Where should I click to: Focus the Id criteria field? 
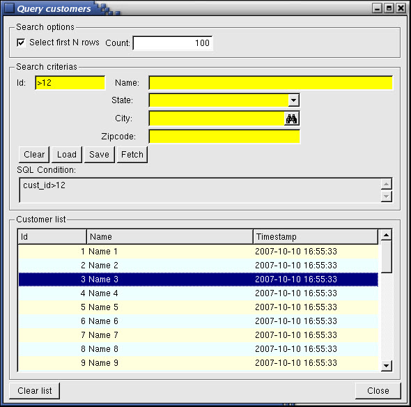point(70,83)
